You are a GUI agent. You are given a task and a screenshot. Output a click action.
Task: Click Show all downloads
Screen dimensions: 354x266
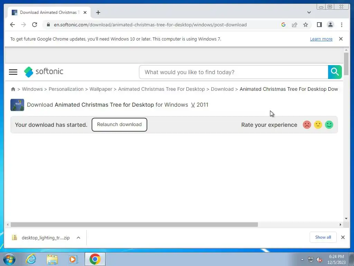point(323,237)
